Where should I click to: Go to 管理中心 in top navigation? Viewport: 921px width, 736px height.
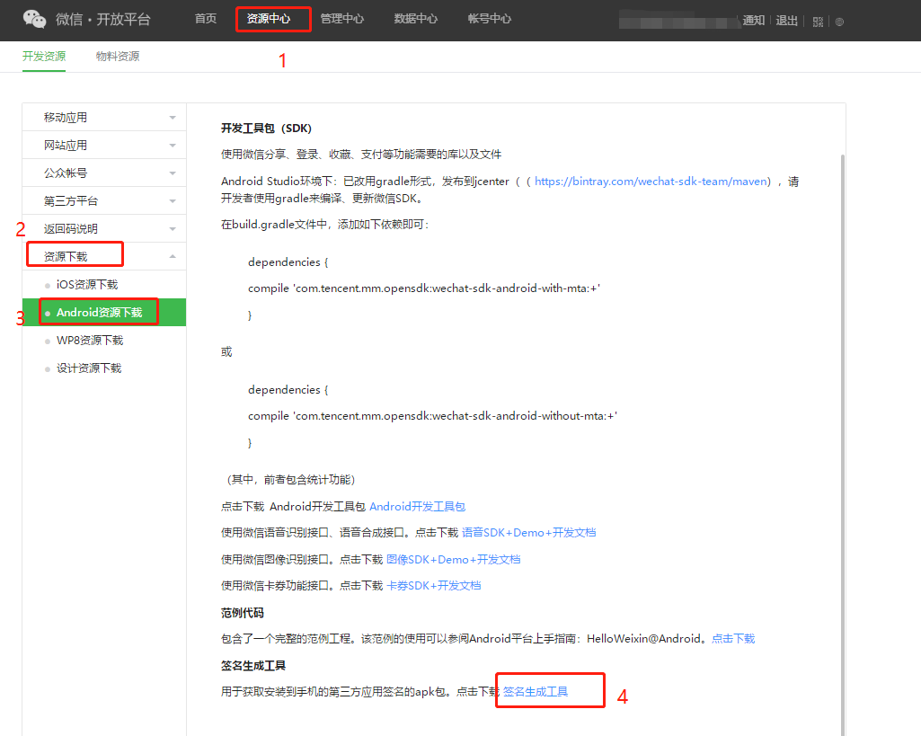coord(341,19)
